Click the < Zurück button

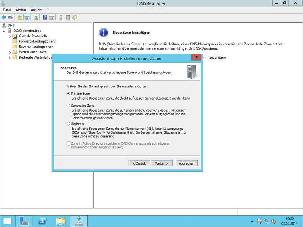click(x=139, y=163)
